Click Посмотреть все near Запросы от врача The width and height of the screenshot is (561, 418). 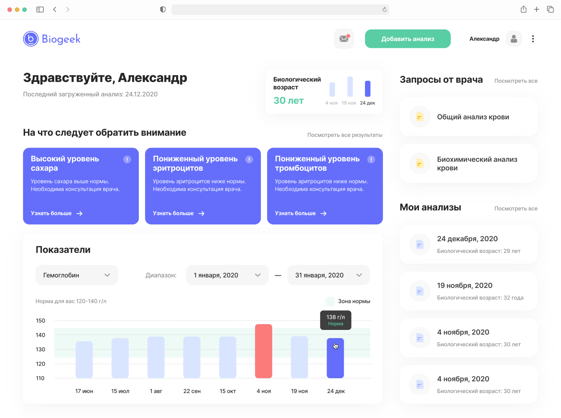click(x=516, y=81)
